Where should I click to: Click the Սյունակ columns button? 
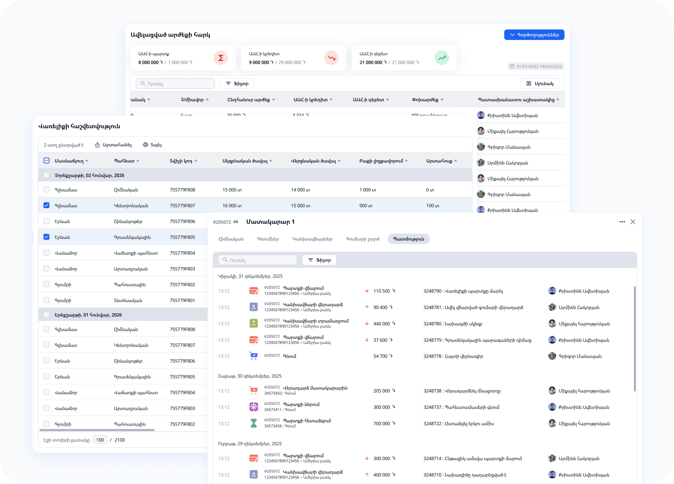click(540, 84)
